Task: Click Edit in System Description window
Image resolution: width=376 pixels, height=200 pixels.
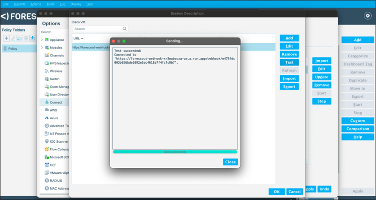Action: point(289,46)
